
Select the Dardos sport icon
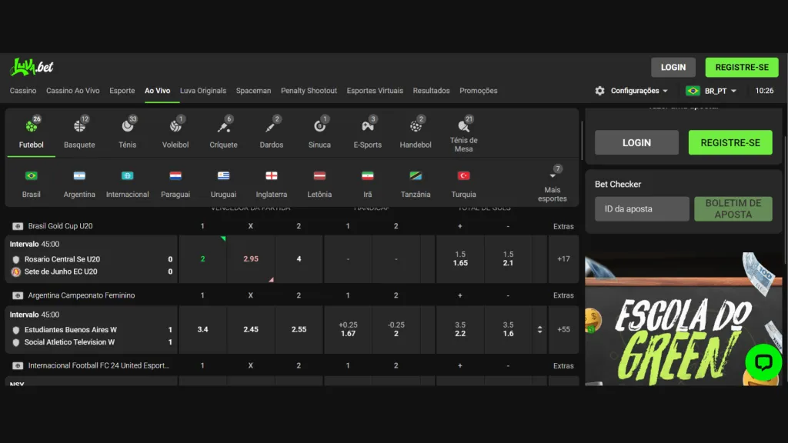(272, 125)
